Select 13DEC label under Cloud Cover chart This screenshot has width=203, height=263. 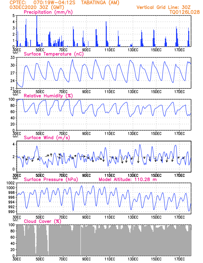click(133, 259)
